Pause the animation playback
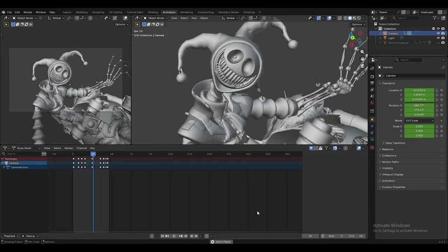 (x=174, y=236)
